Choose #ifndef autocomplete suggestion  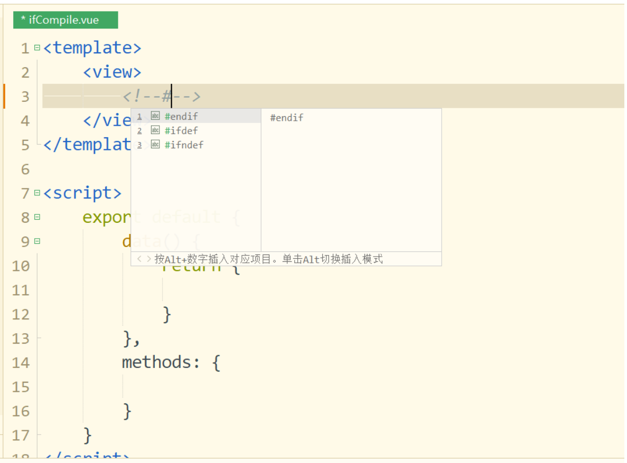pos(196,145)
